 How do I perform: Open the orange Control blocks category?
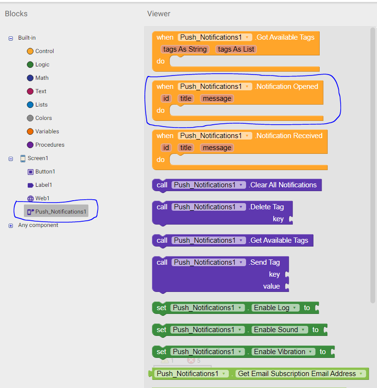(x=31, y=51)
